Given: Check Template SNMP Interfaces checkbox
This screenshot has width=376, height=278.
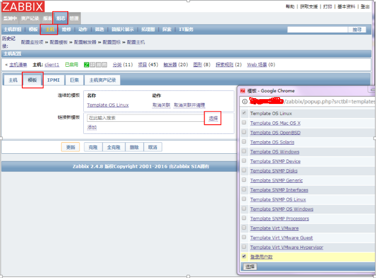Looking at the screenshot, I should point(244,190).
